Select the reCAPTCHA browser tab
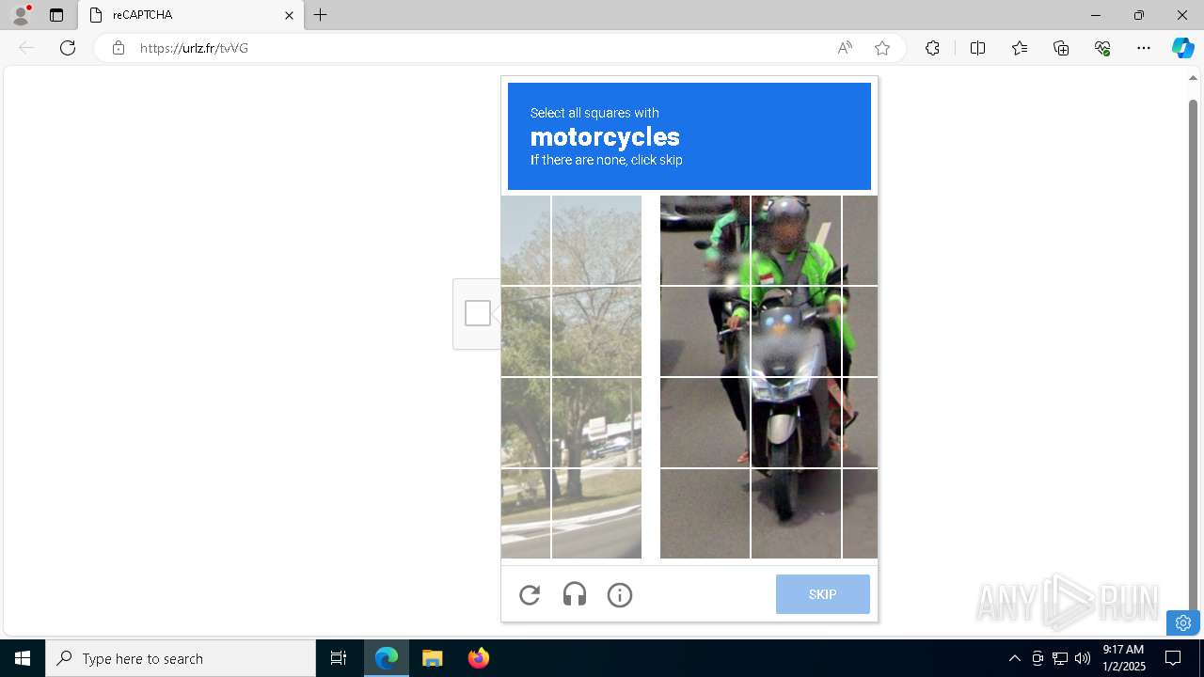This screenshot has width=1204, height=677. click(191, 15)
